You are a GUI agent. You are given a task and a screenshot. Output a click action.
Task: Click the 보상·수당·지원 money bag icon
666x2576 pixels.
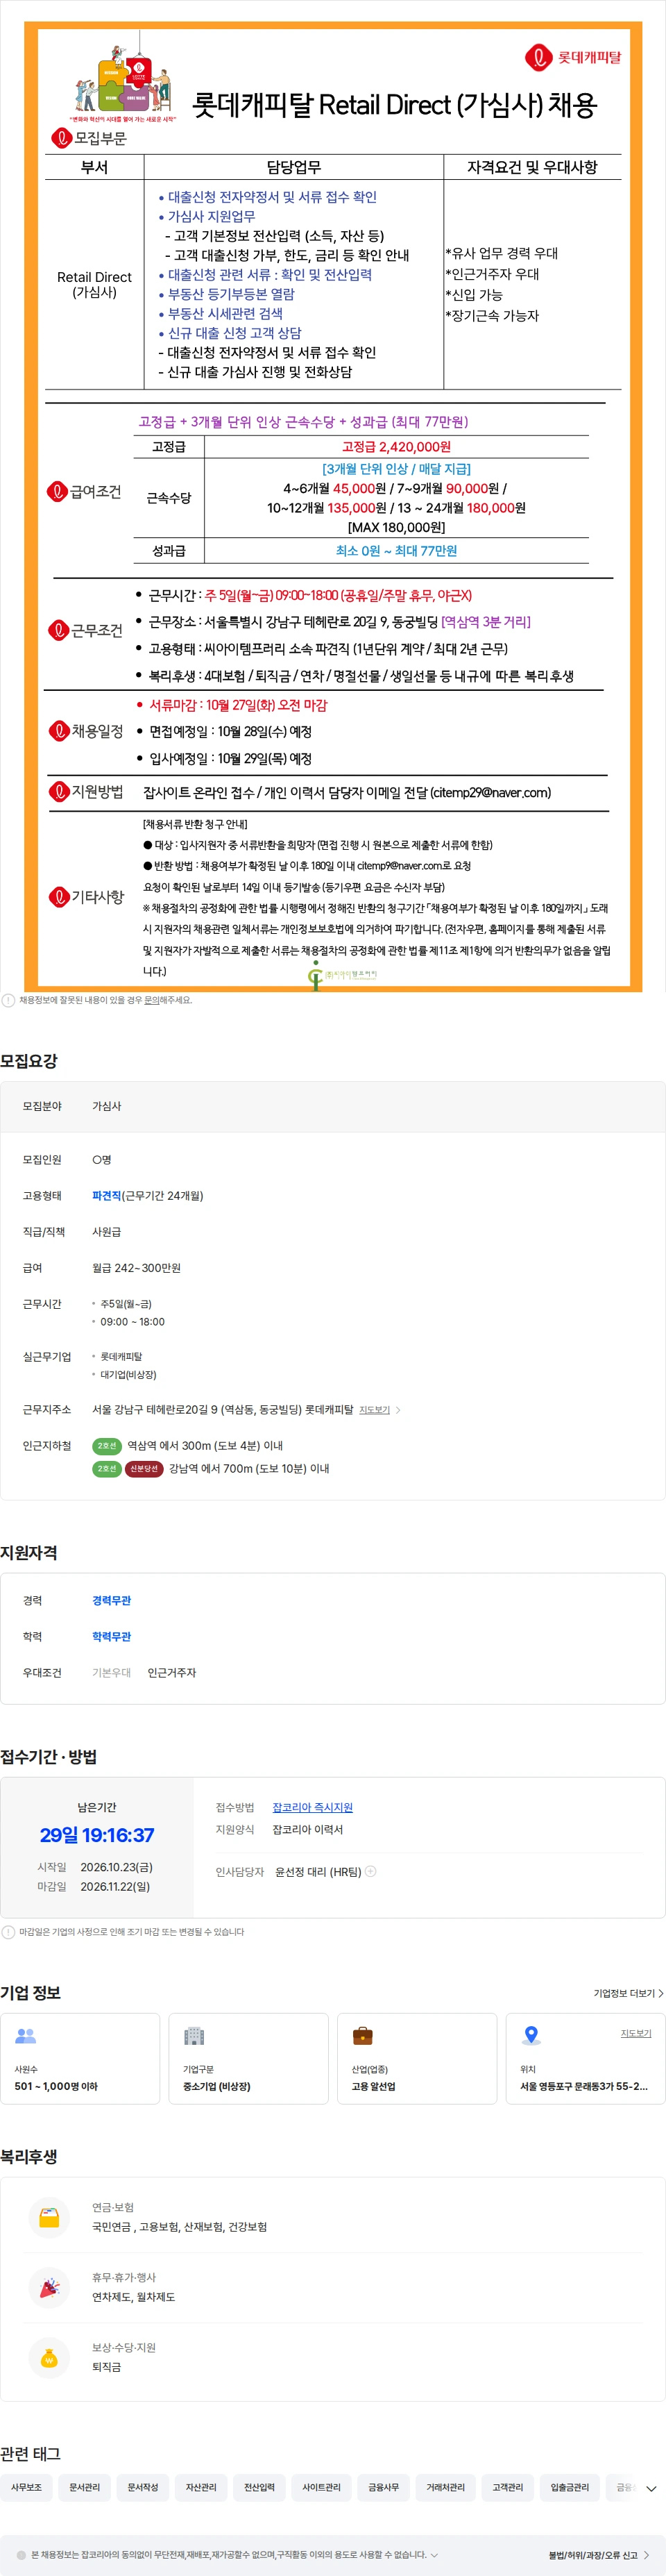click(49, 2357)
